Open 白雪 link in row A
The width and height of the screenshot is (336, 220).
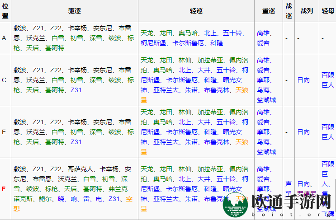point(58,38)
